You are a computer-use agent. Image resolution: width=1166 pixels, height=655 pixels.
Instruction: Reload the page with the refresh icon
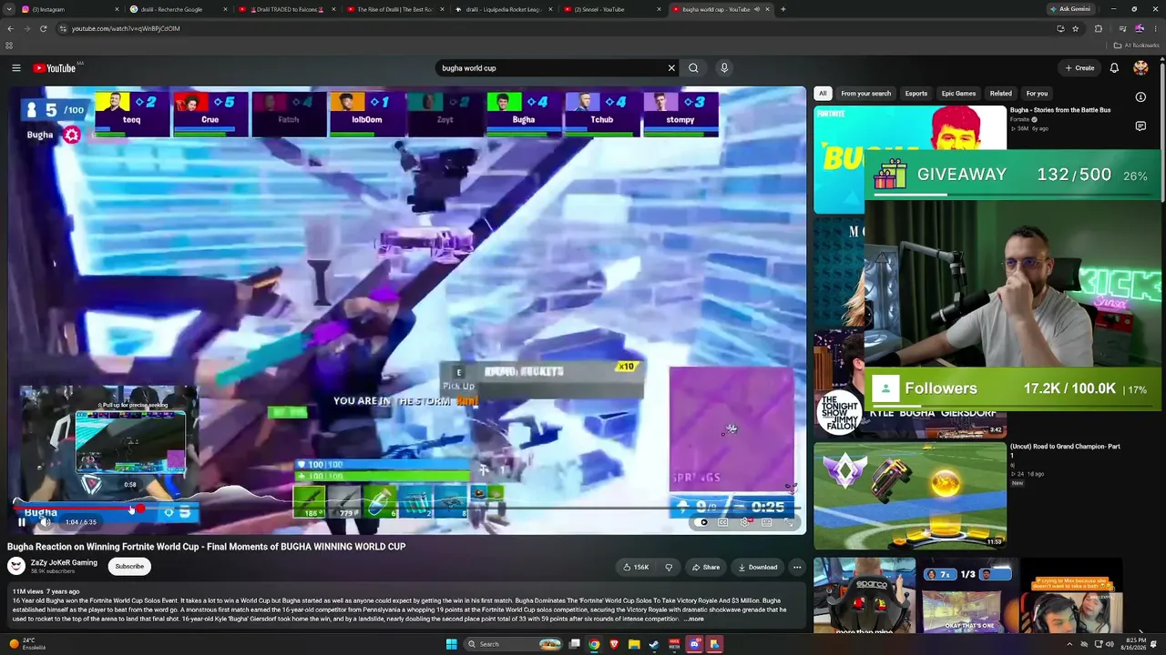(x=43, y=28)
